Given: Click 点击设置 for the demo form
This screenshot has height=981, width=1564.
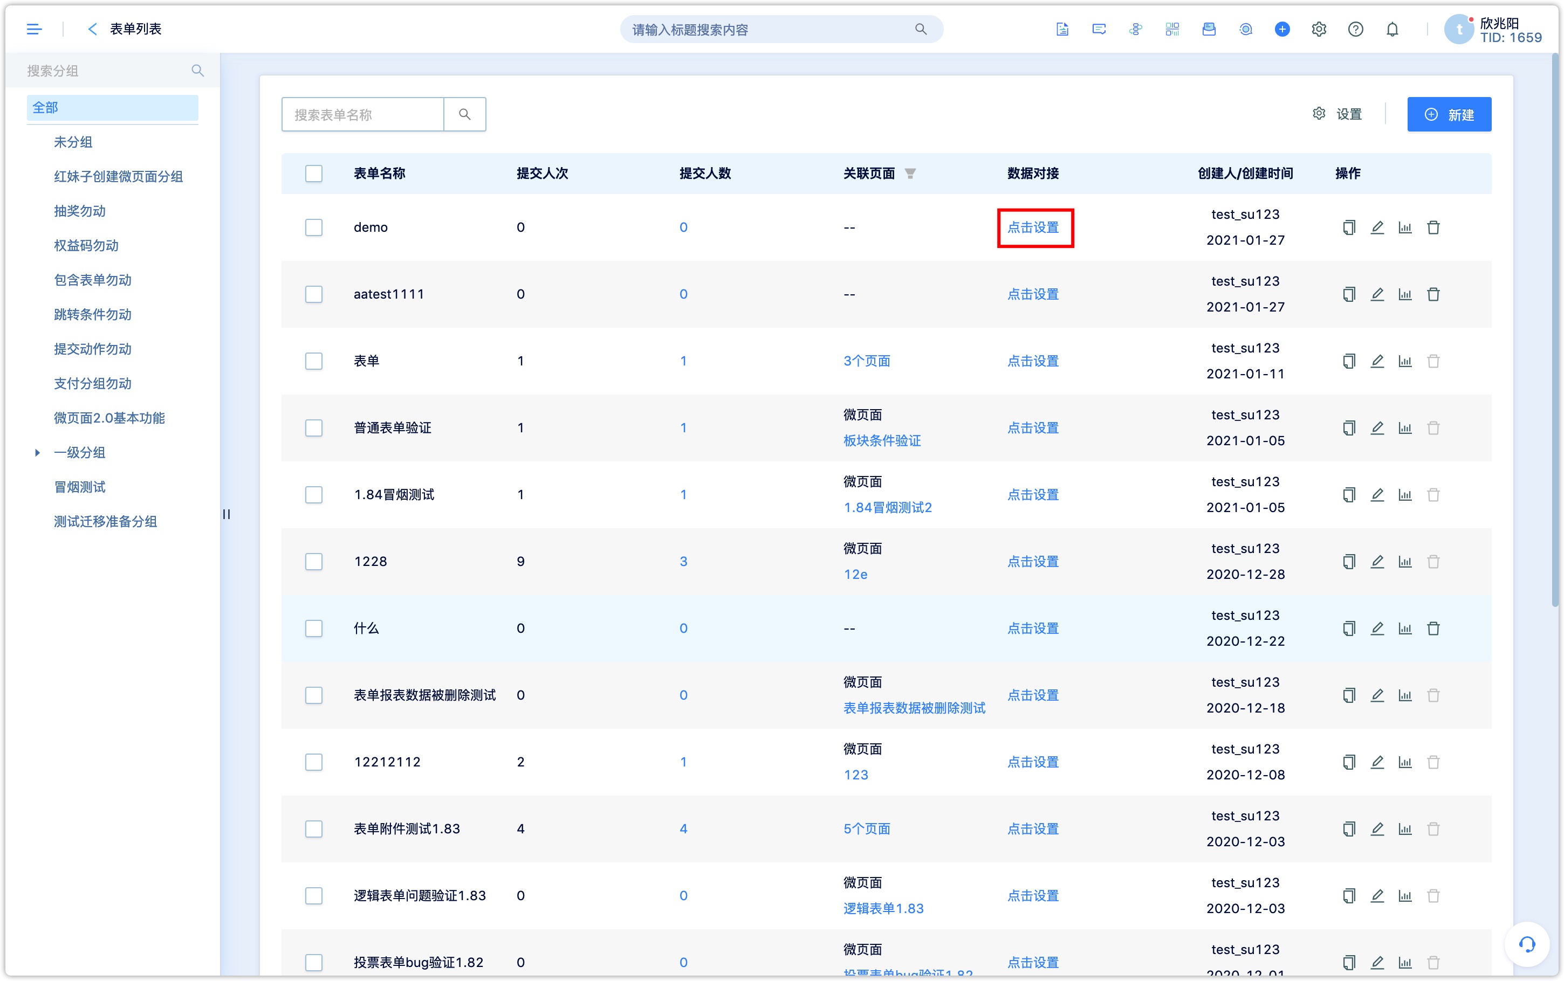Looking at the screenshot, I should [x=1032, y=227].
